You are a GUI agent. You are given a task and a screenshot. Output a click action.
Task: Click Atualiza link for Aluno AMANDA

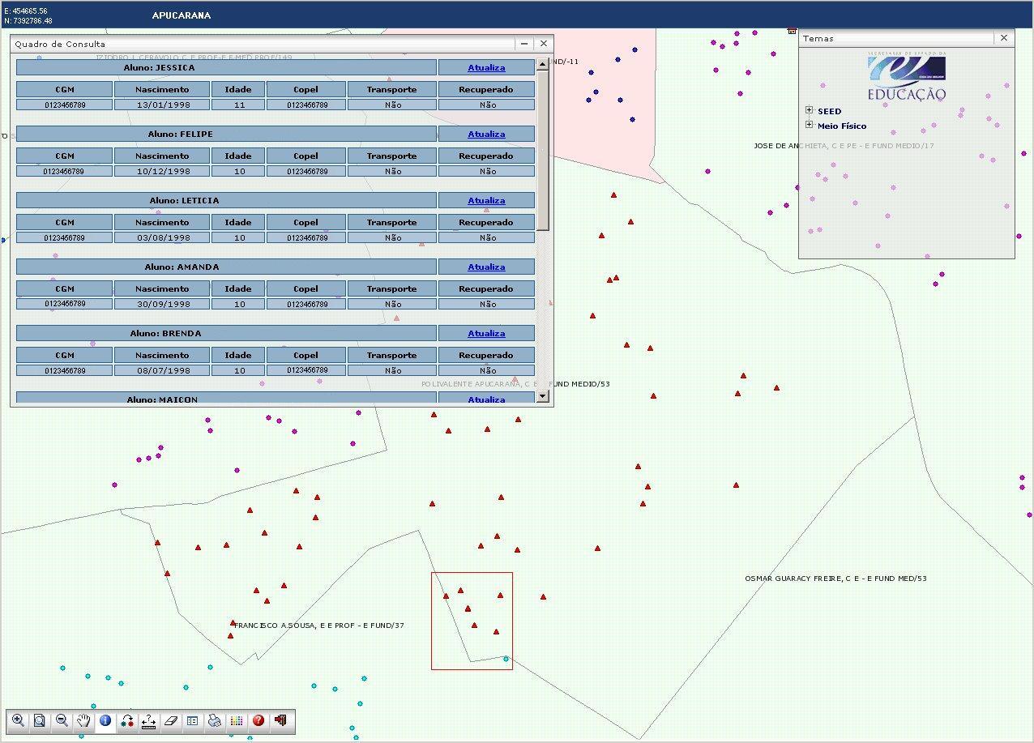point(486,267)
